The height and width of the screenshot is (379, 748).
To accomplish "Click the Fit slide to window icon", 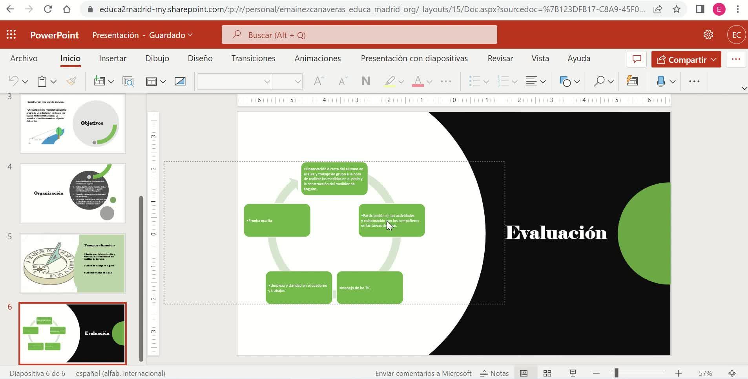I will click(732, 373).
